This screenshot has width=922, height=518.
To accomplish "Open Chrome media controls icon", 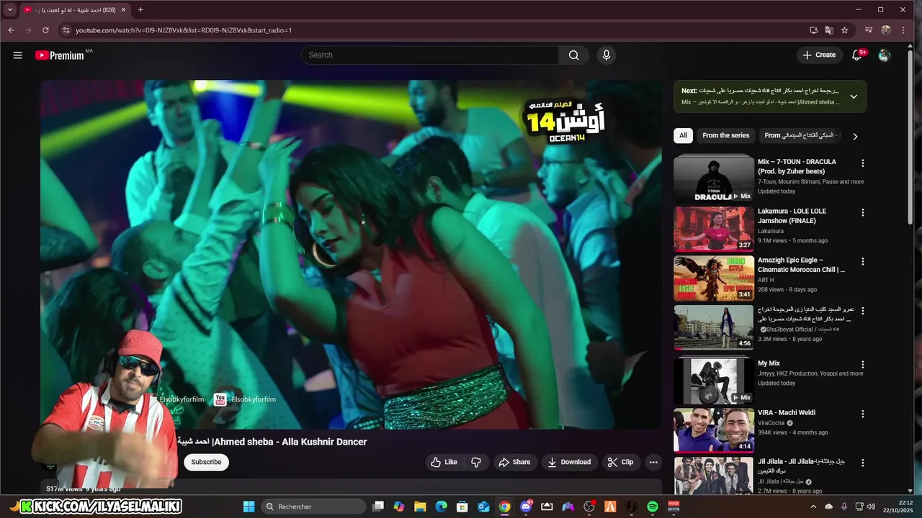I will (x=869, y=30).
